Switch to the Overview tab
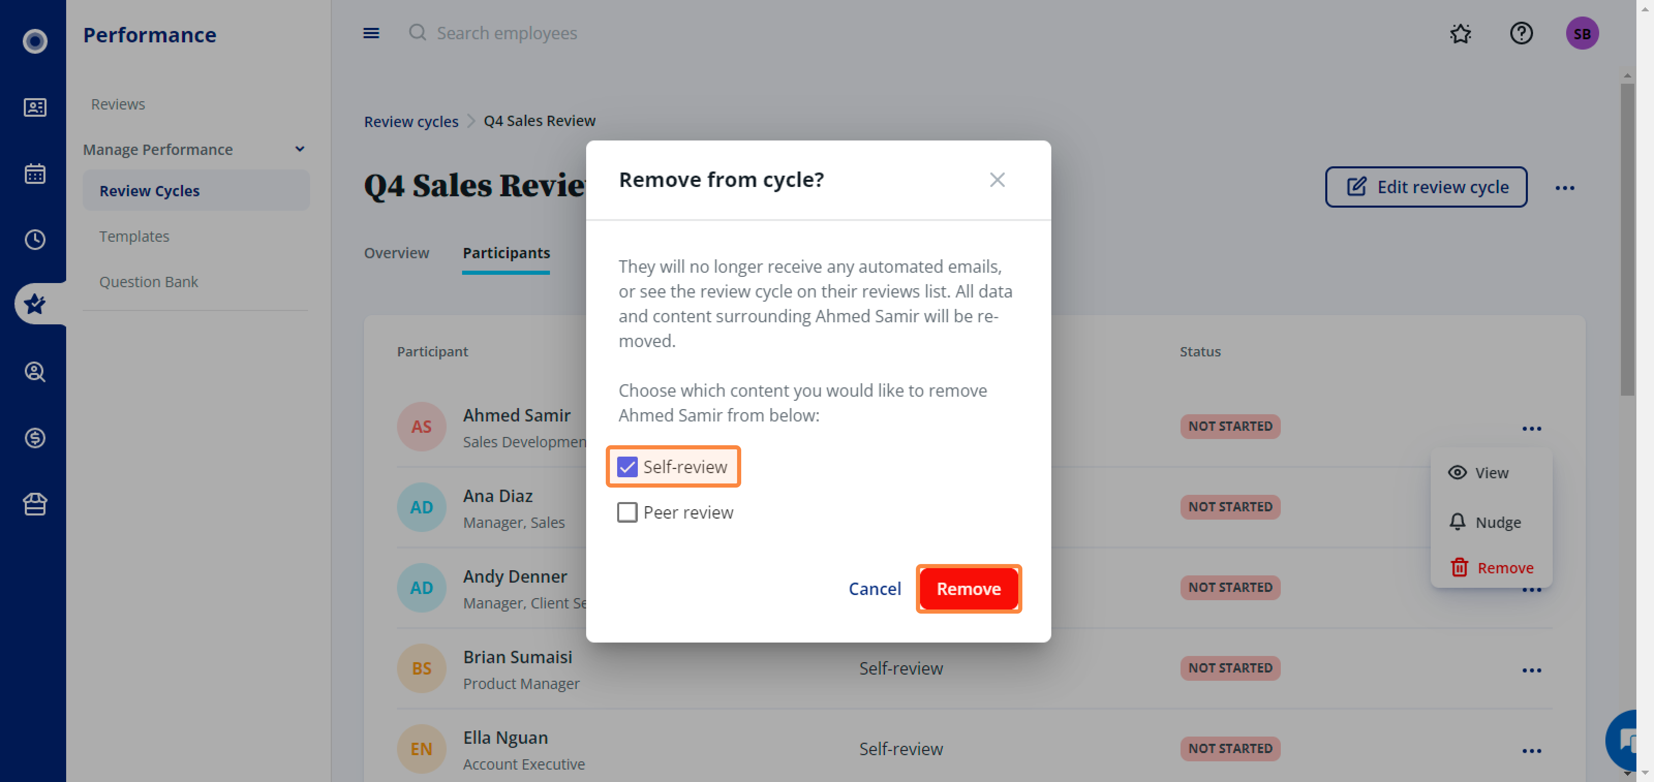This screenshot has height=782, width=1654. [396, 253]
